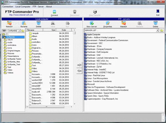Click the Run icon in local panel
166x123 pixels.
pos(68,23)
